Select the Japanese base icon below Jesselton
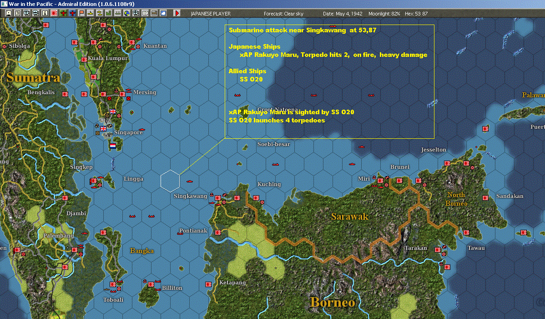The width and height of the screenshot is (545, 319). (447, 163)
